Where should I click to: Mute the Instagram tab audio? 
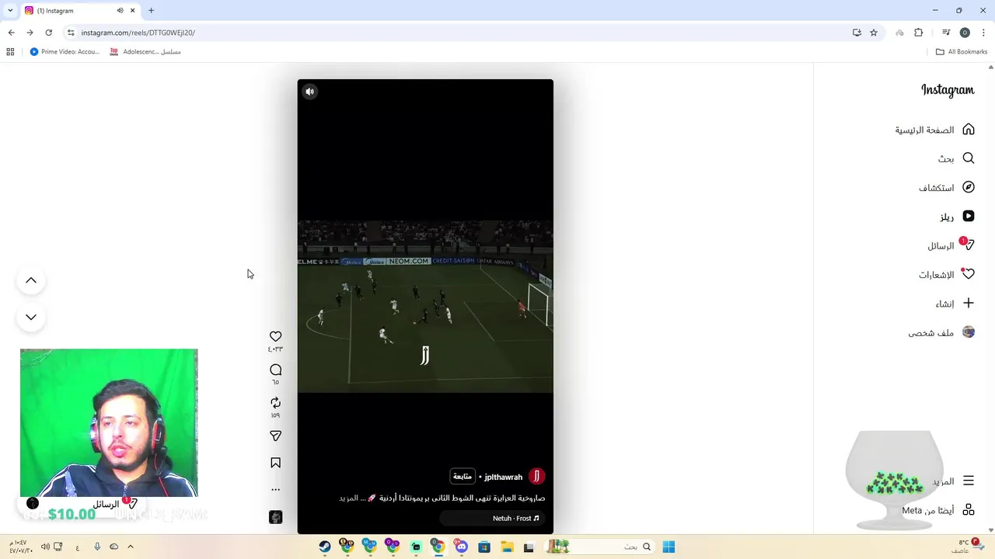coord(120,11)
